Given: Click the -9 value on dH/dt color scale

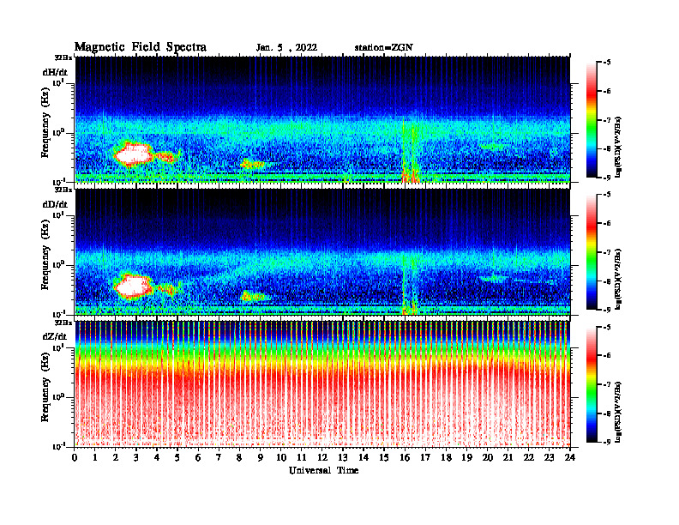Looking at the screenshot, I should pos(607,178).
